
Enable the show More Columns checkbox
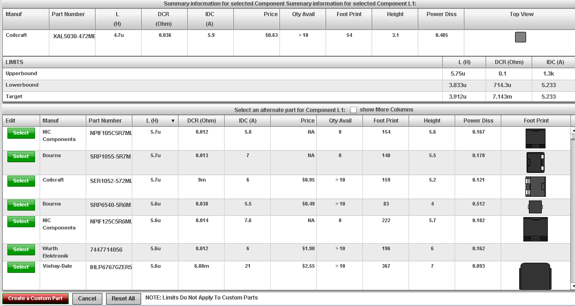[x=353, y=110]
